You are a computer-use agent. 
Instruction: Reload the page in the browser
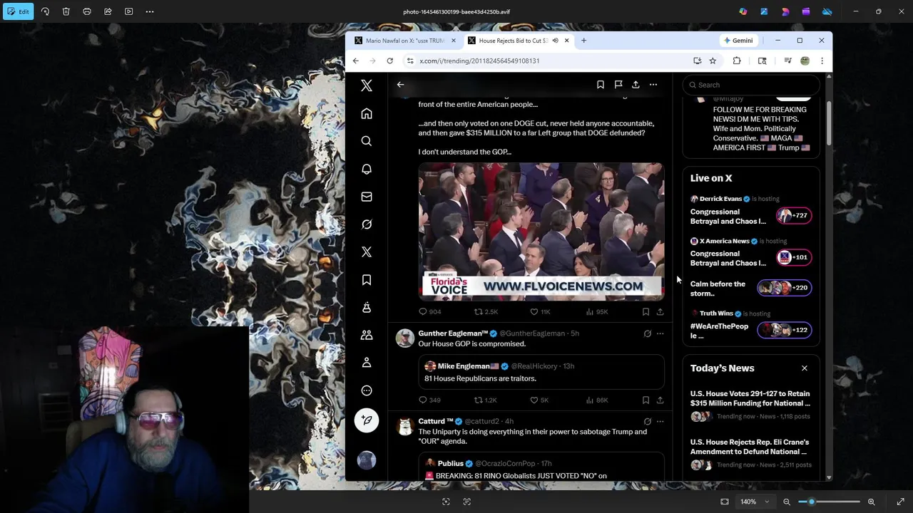pyautogui.click(x=389, y=61)
